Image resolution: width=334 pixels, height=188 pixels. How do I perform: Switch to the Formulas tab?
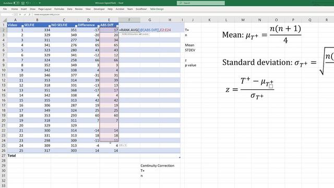pos(59,9)
